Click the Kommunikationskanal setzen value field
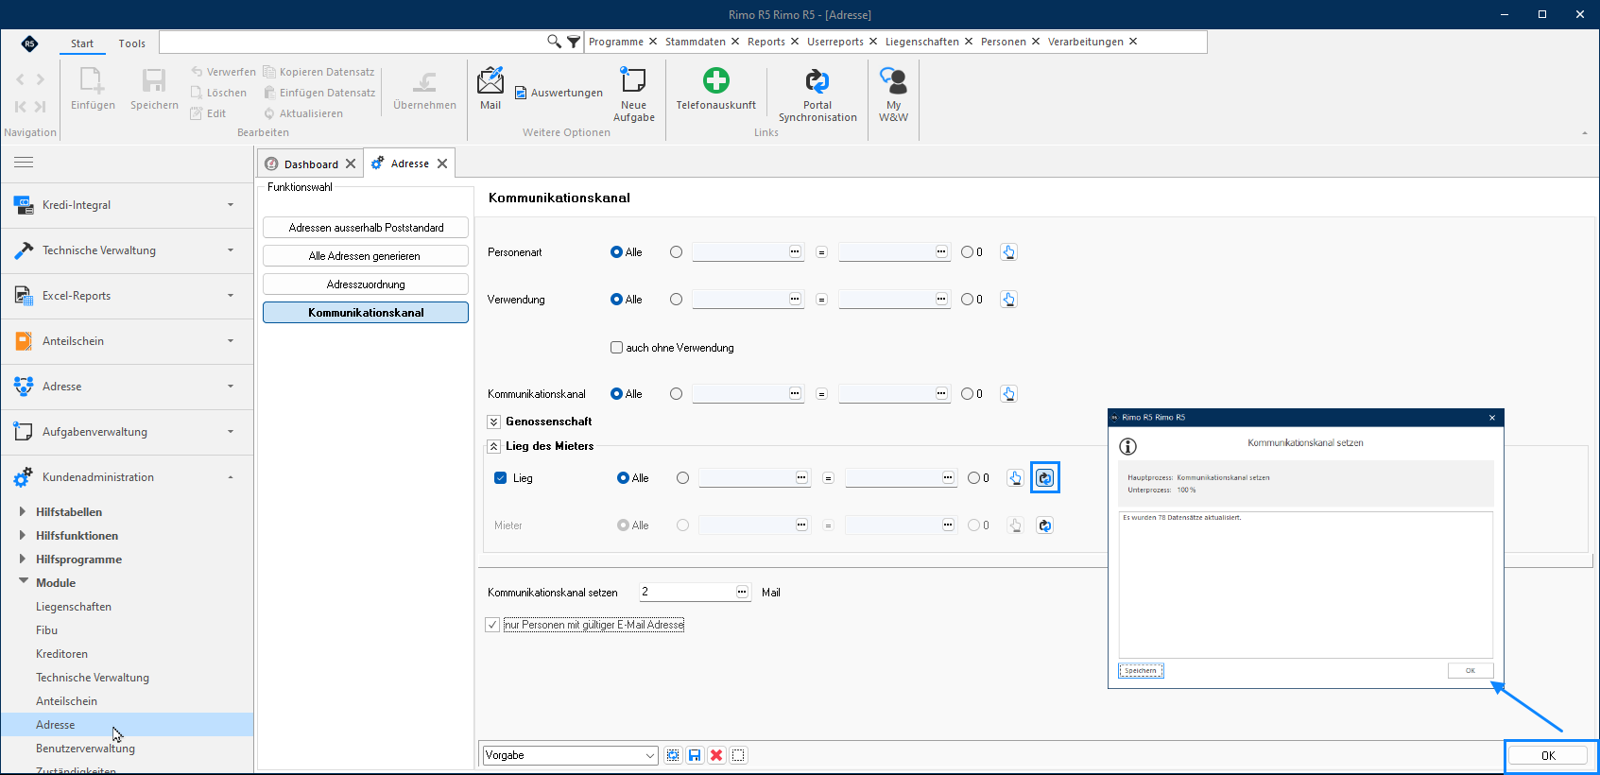This screenshot has width=1600, height=775. [695, 593]
